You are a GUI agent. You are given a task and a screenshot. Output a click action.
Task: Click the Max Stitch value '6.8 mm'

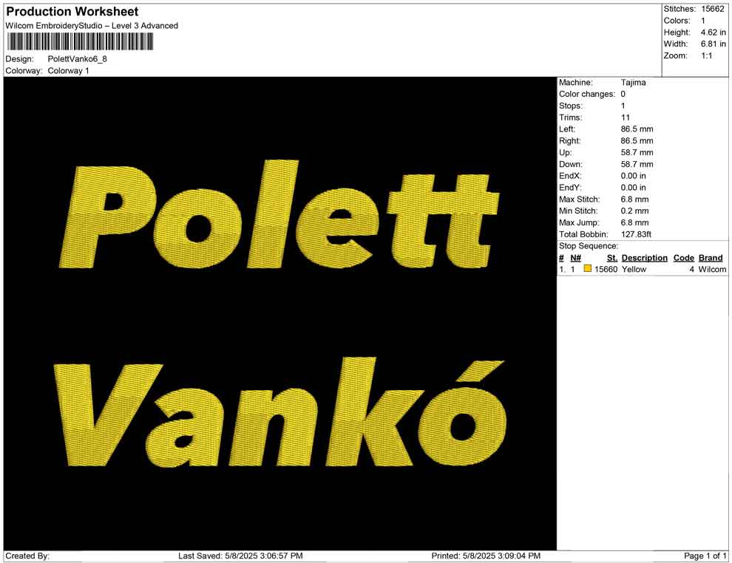(634, 199)
